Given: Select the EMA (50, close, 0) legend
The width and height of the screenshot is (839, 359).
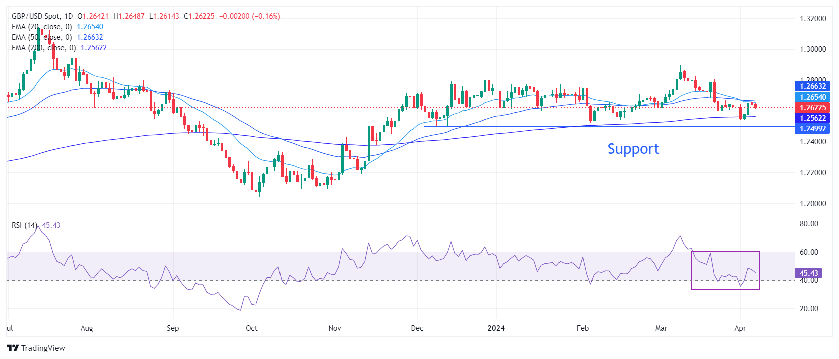Looking at the screenshot, I should (x=42, y=37).
